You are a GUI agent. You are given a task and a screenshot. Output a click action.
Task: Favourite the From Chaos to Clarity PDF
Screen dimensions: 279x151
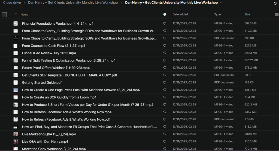(165, 38)
